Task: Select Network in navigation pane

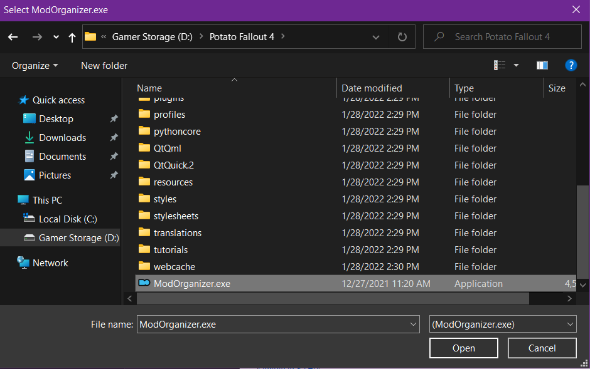Action: pos(50,262)
